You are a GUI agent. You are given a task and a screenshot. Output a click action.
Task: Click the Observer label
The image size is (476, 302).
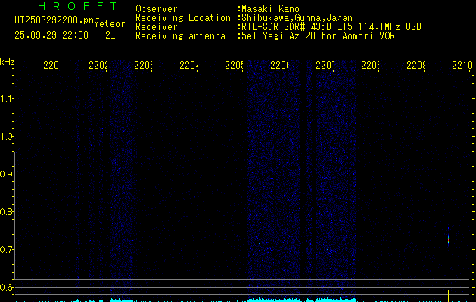point(157,9)
